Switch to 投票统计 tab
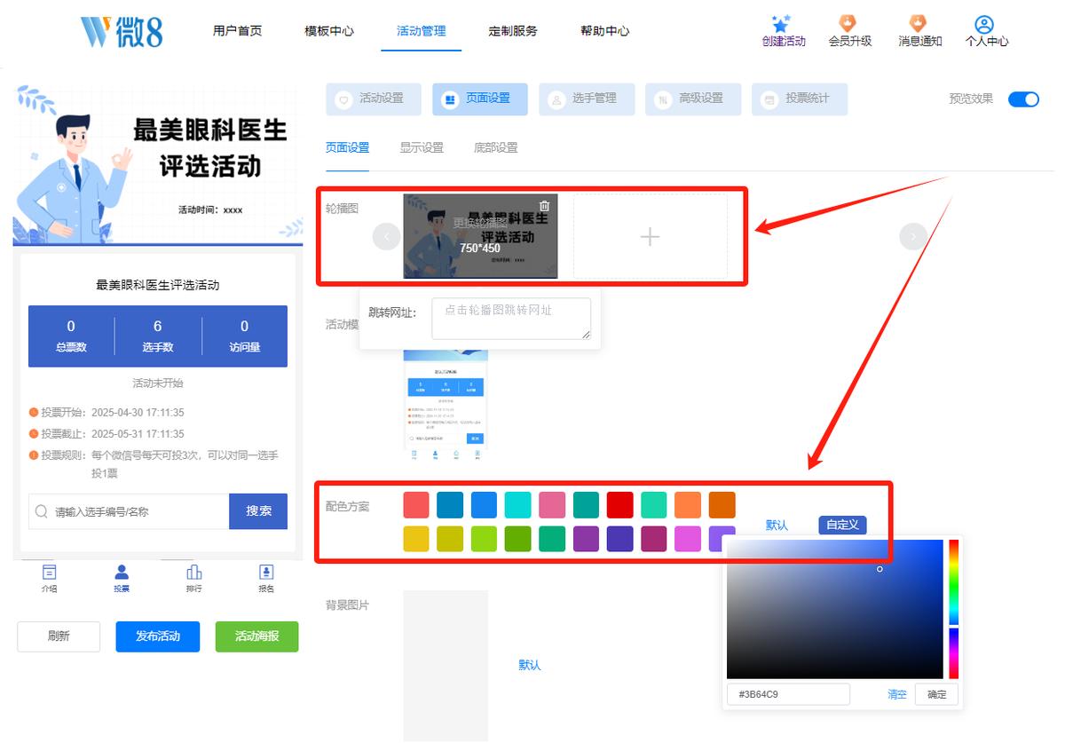The width and height of the screenshot is (1065, 743). (x=800, y=99)
